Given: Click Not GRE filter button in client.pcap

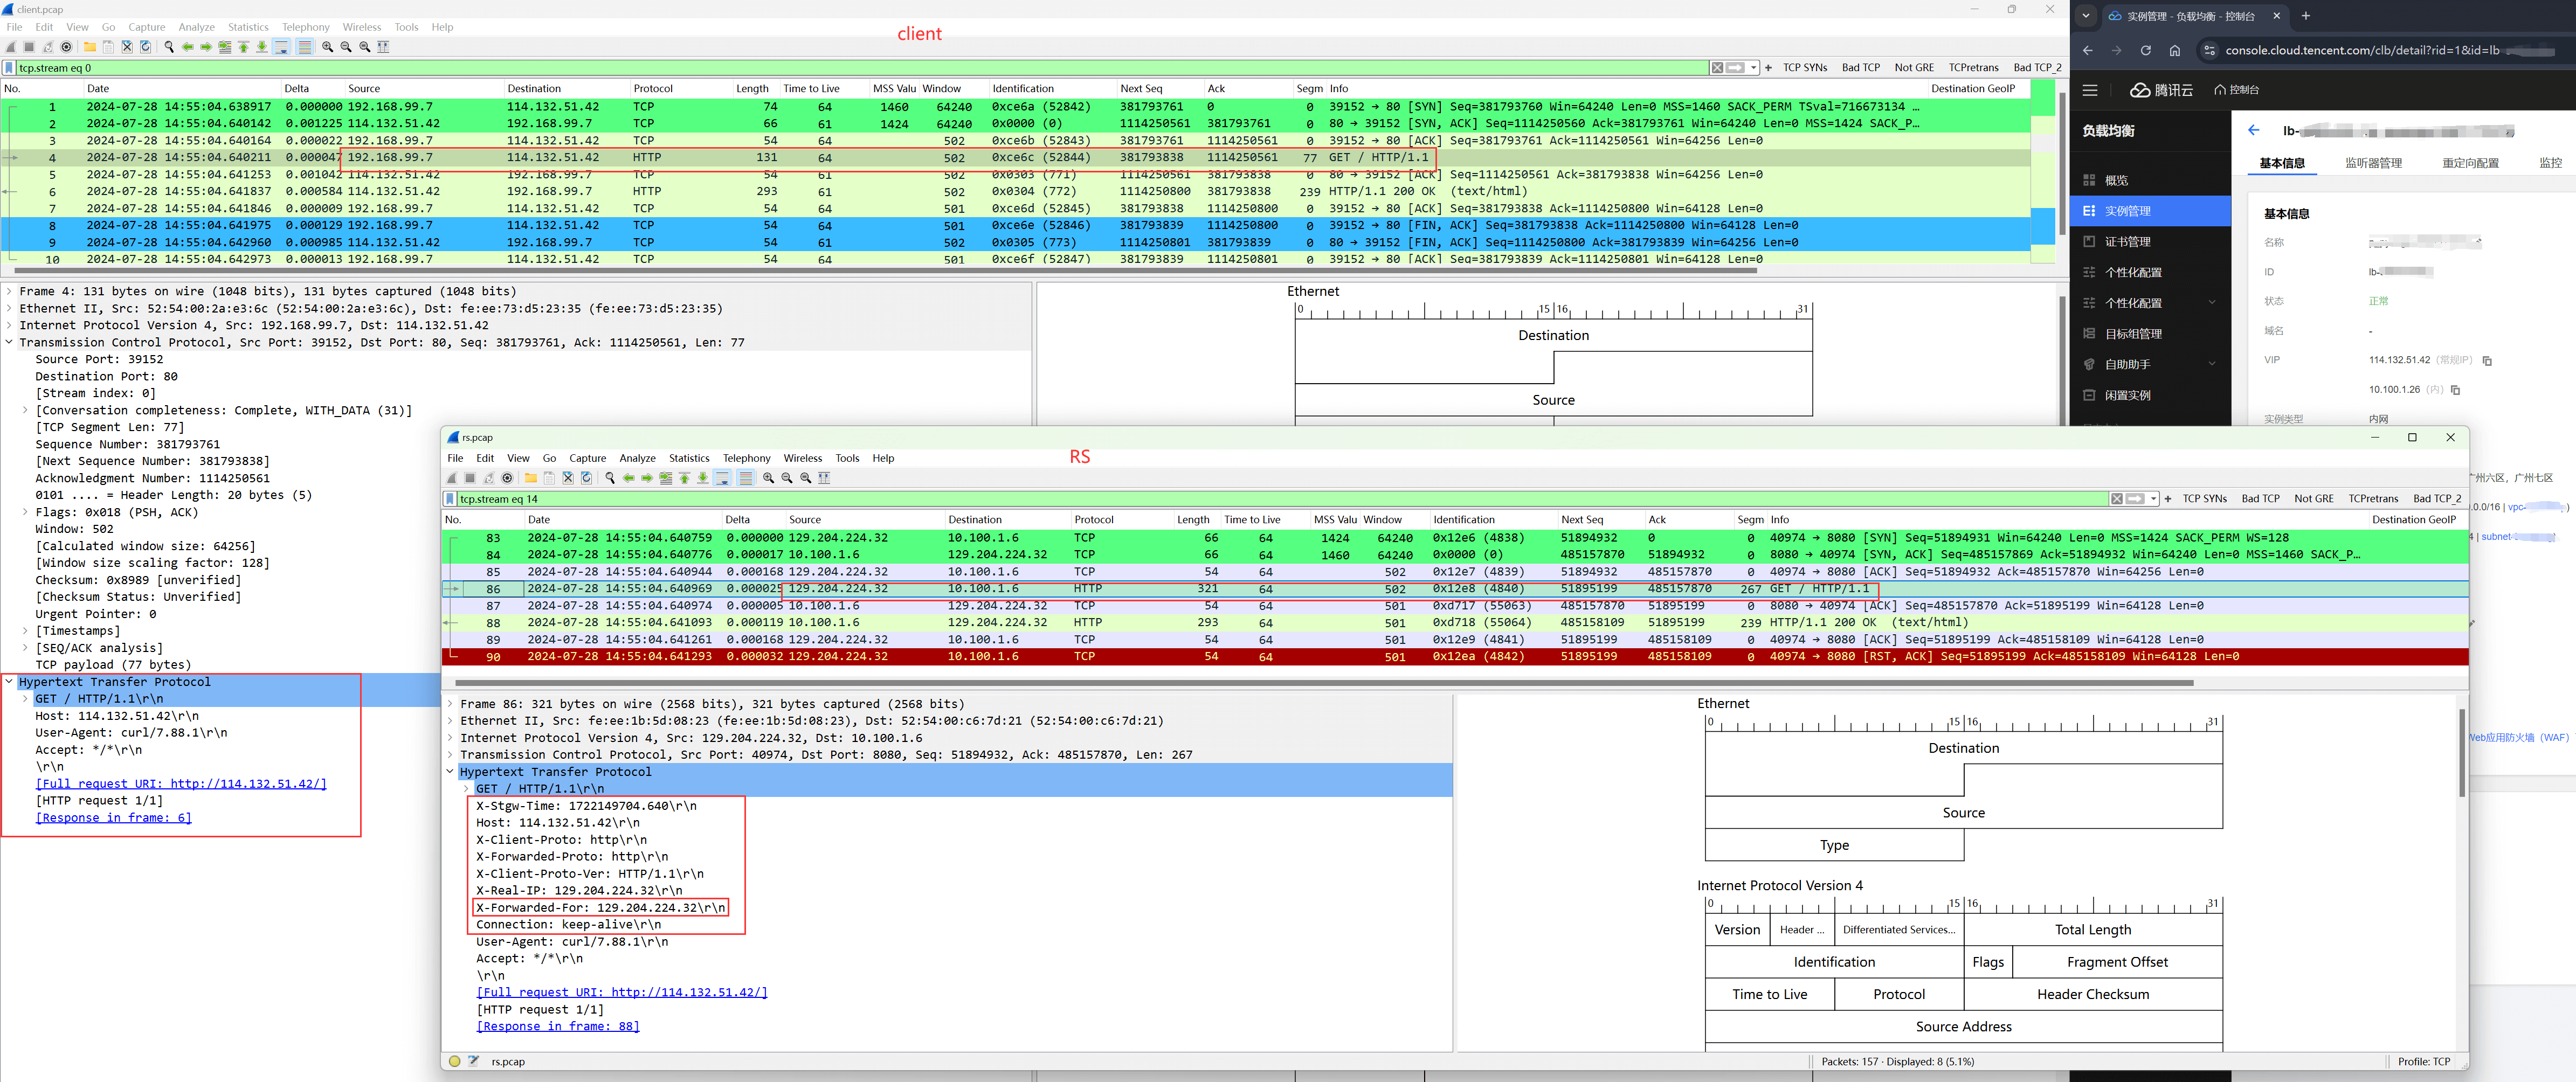Looking at the screenshot, I should (1914, 68).
